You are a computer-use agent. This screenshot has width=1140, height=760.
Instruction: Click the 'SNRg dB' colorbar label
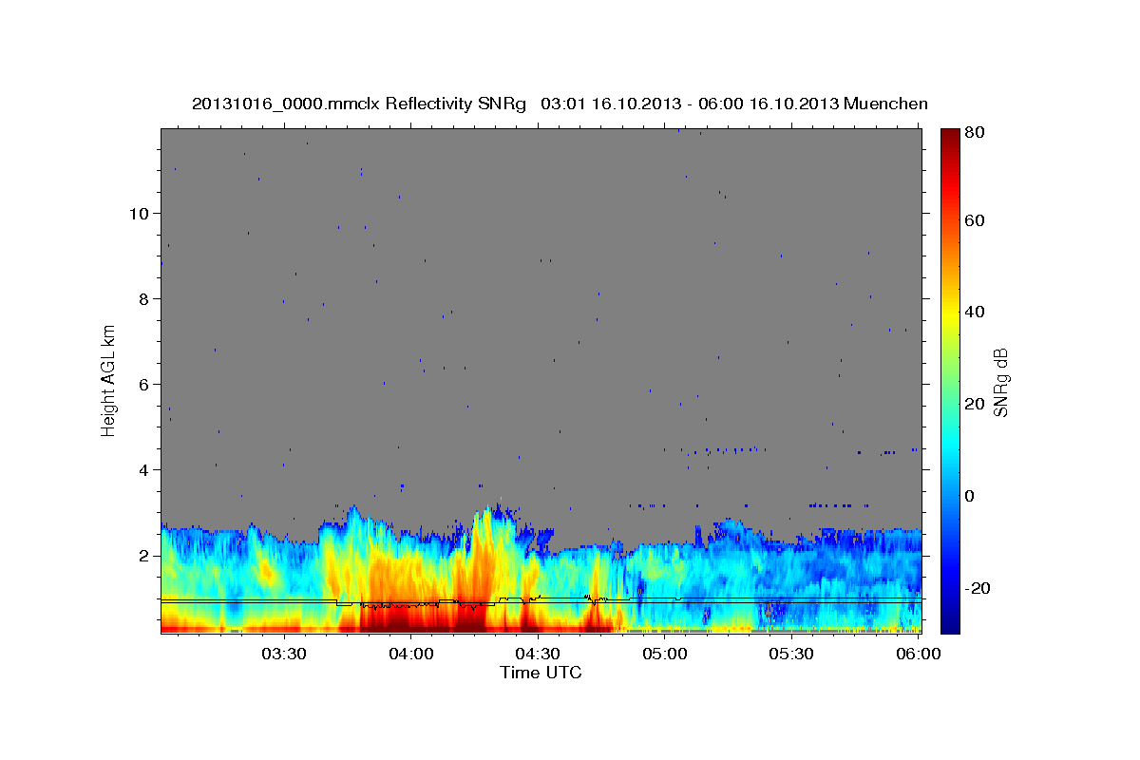pos(1001,383)
